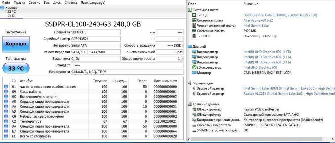335x143 pixels.
Task: Open the Правка menu
Action: coord(19,3)
